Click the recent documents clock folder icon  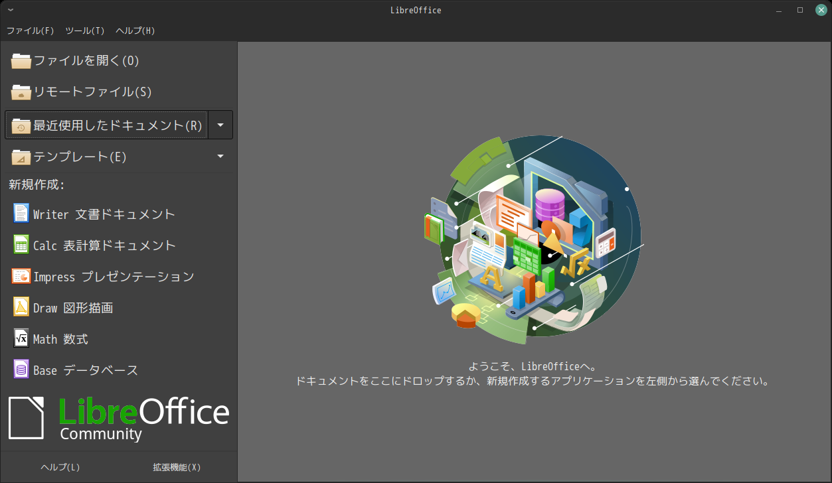21,125
